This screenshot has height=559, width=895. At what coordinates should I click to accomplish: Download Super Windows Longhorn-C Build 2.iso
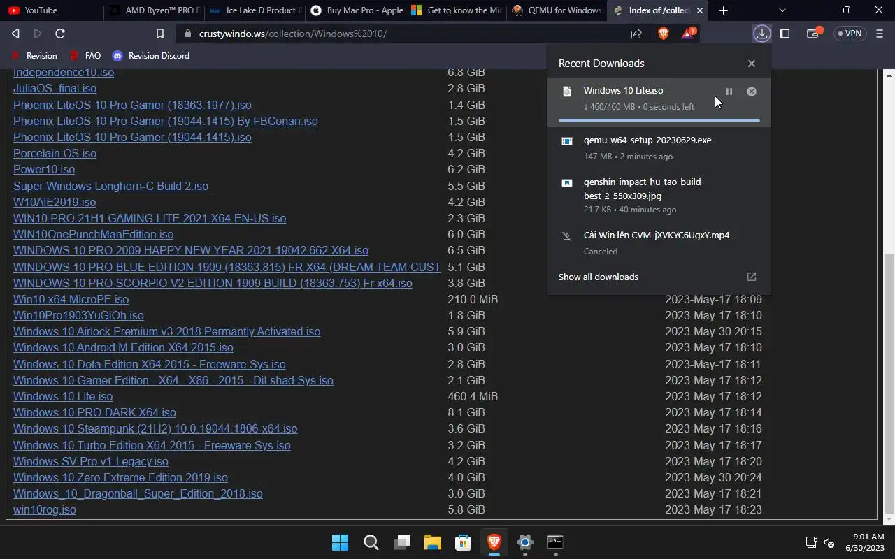coord(110,187)
